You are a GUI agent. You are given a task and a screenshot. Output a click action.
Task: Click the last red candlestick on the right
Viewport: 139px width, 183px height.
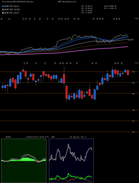tap(128, 73)
